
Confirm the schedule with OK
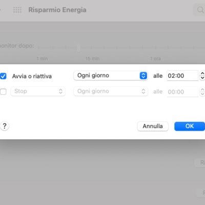coord(190,126)
